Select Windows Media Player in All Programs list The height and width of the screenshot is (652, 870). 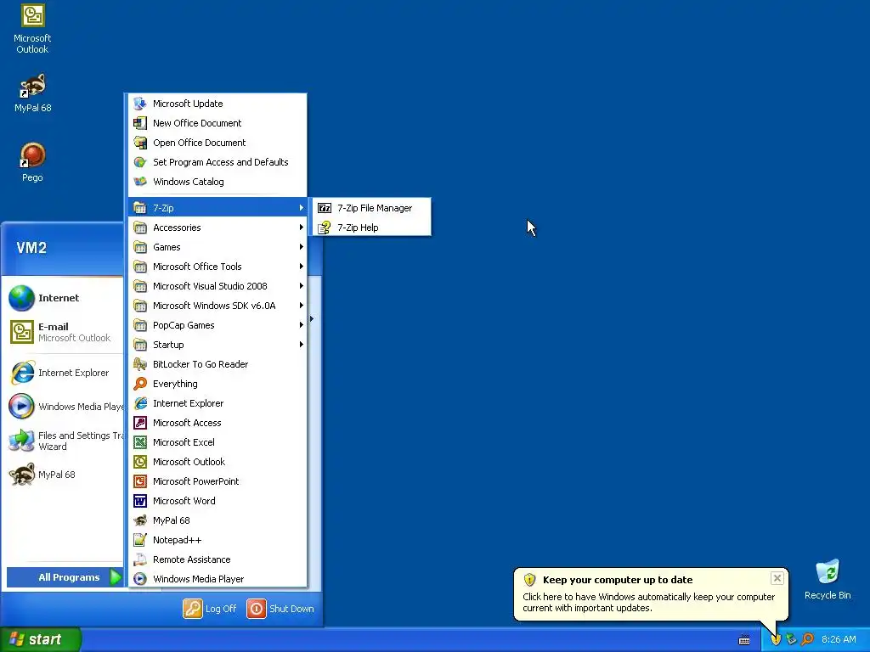[217, 579]
